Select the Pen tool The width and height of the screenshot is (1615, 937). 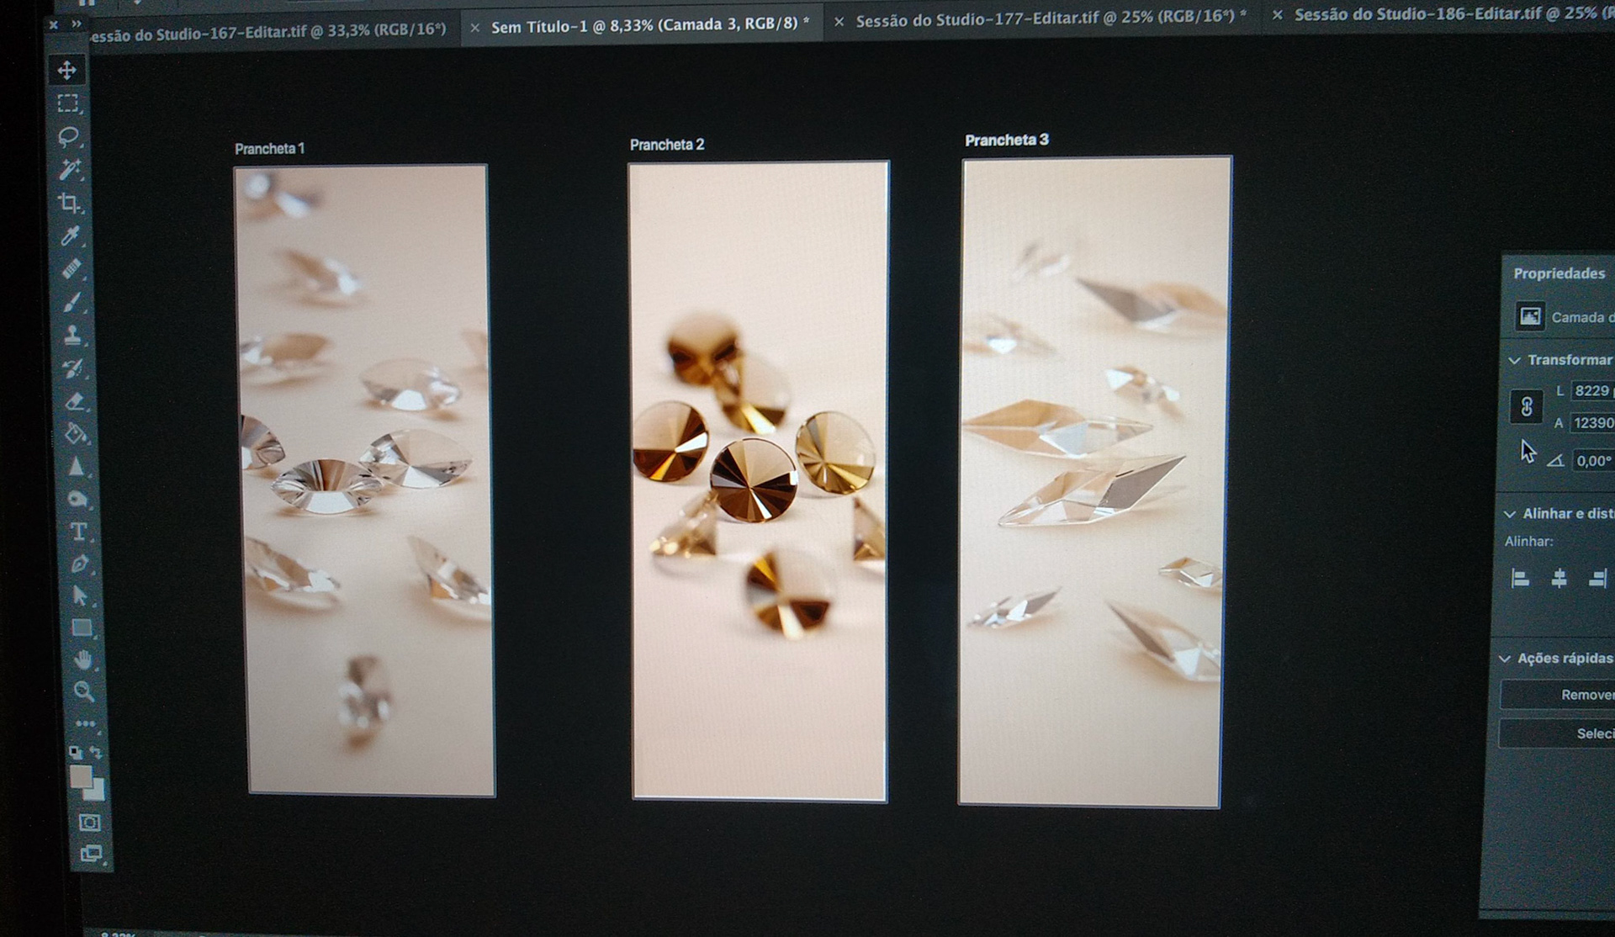tap(79, 564)
